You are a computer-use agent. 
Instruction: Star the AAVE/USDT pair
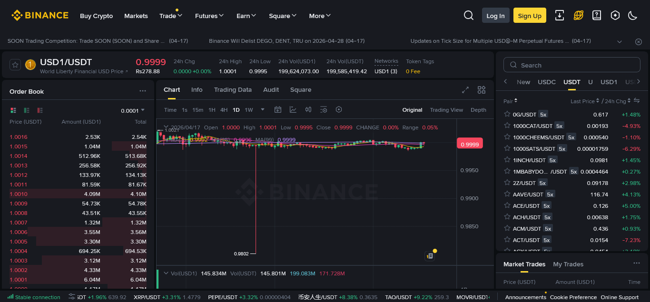(507, 194)
